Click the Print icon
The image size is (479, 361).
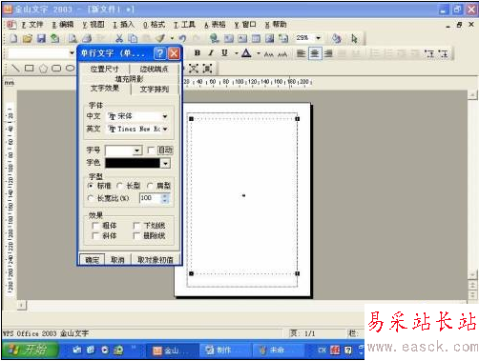[87, 38]
